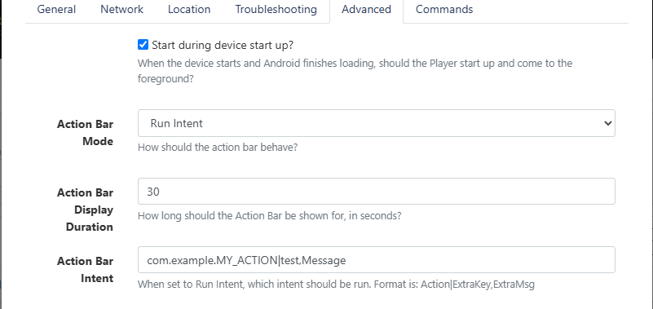Focus the Display Duration field containing 30
Image resolution: width=653 pixels, height=309 pixels.
pos(376,192)
